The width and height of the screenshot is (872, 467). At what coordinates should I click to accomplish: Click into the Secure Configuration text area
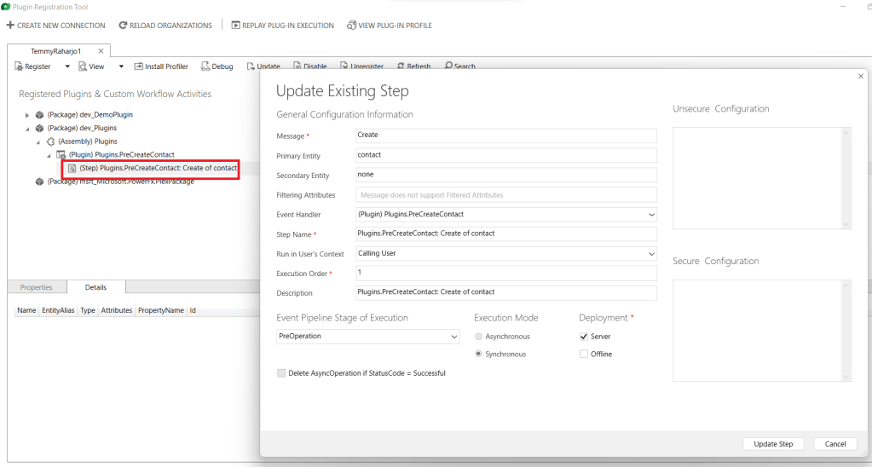coord(757,331)
